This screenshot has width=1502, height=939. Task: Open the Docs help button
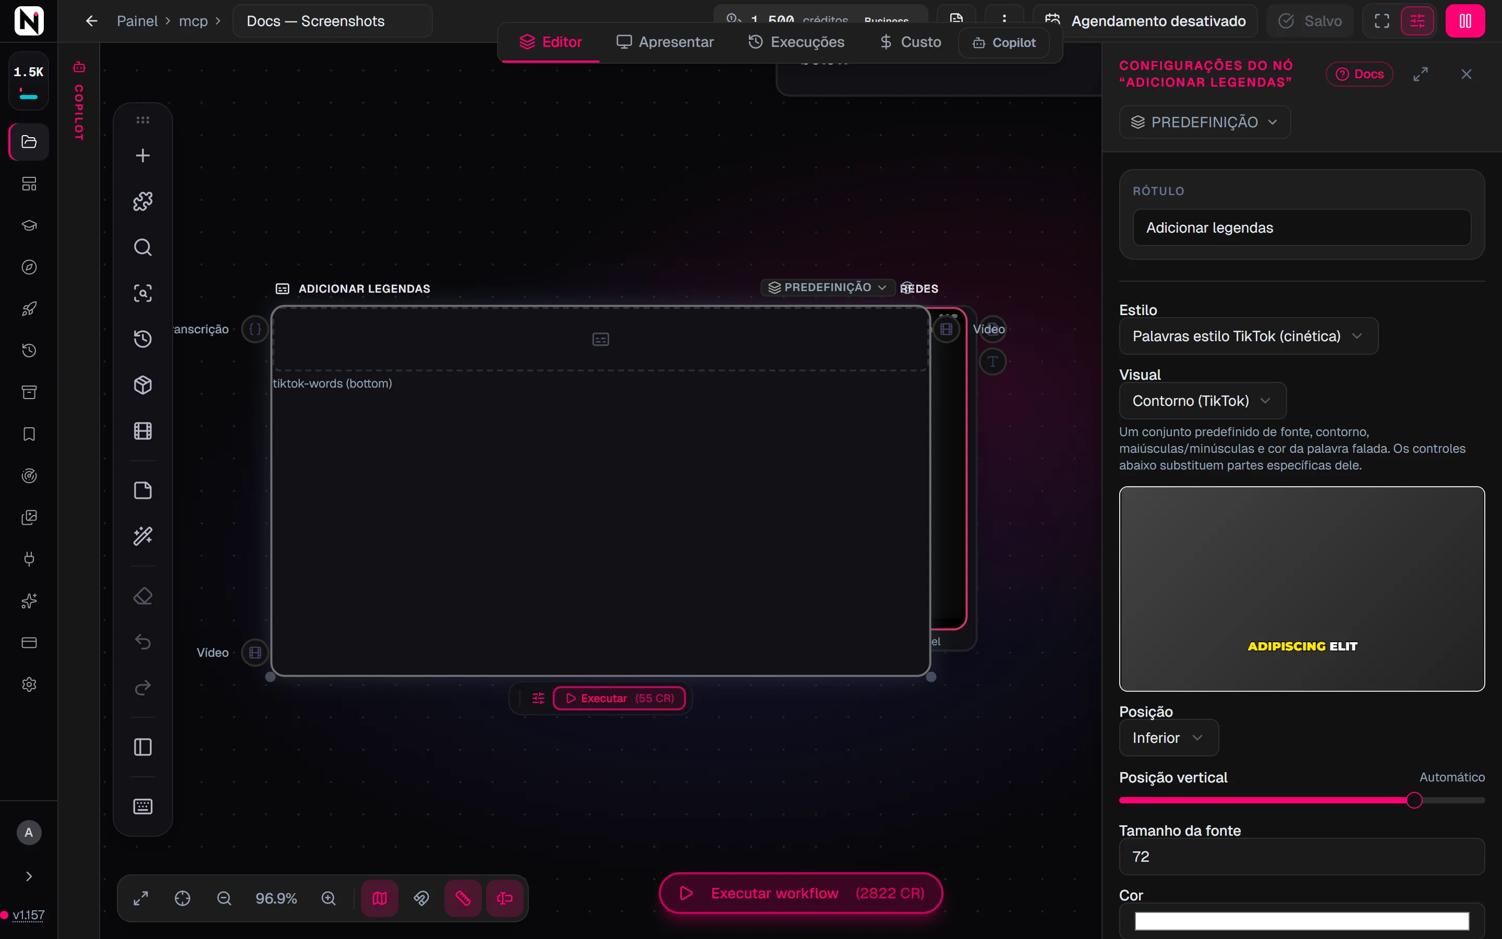(x=1359, y=74)
